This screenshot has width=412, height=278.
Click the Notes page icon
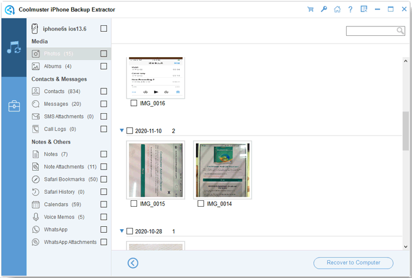36,154
